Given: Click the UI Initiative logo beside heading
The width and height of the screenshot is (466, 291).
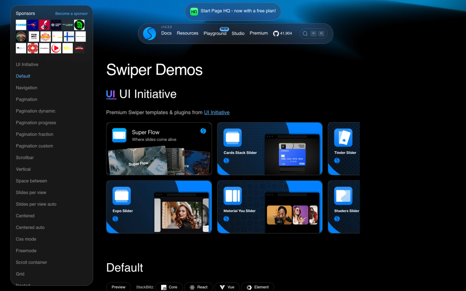Looking at the screenshot, I should (x=111, y=95).
